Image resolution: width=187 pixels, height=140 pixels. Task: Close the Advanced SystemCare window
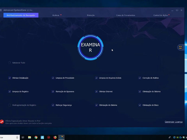(181, 10)
